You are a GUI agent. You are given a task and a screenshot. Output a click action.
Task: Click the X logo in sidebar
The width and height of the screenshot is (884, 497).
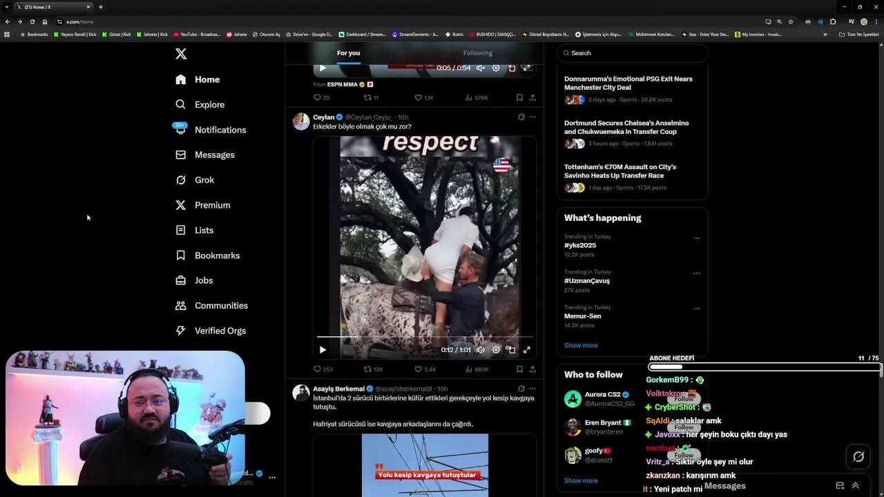pos(181,54)
